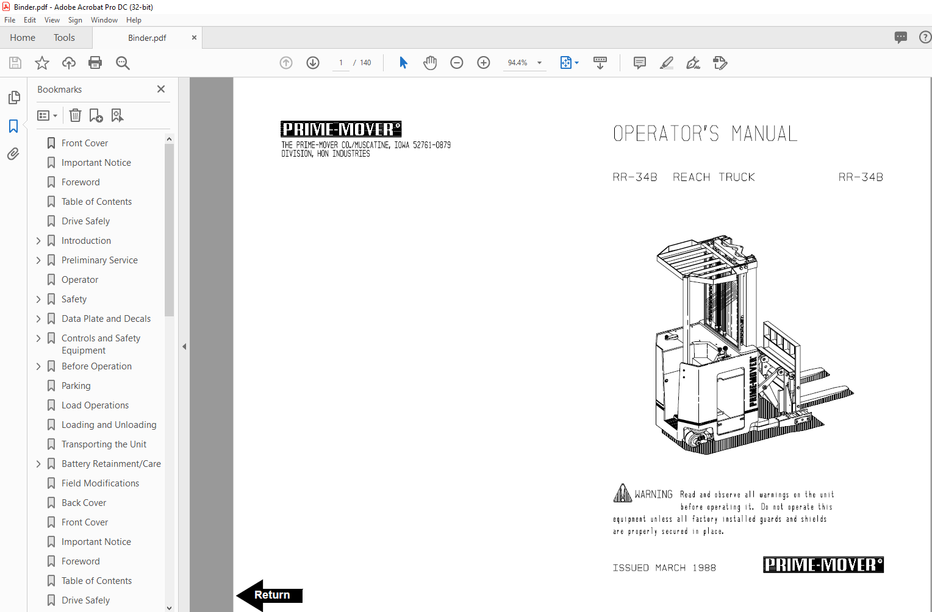Open the zoom level dropdown
The height and width of the screenshot is (612, 932).
(539, 63)
